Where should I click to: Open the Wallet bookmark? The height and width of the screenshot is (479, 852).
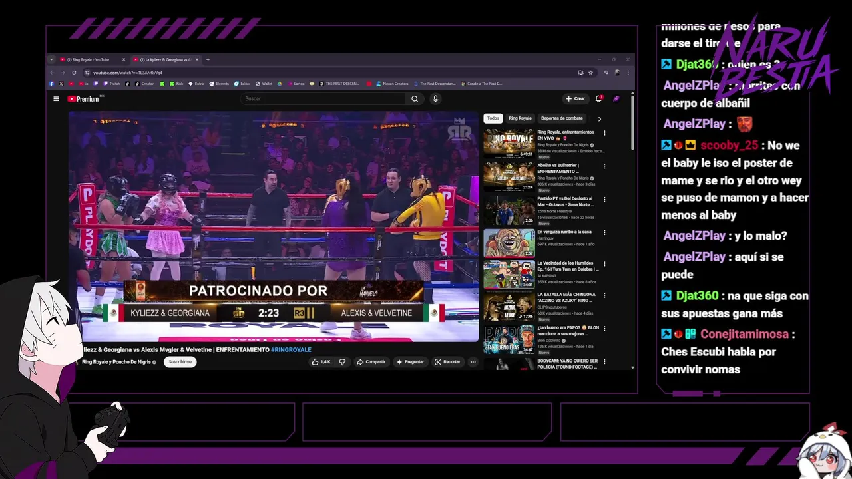tap(263, 84)
